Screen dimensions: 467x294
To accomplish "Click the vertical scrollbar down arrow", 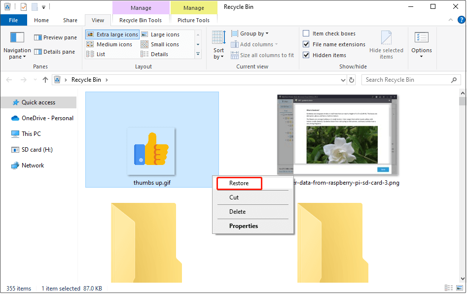I will [x=463, y=279].
